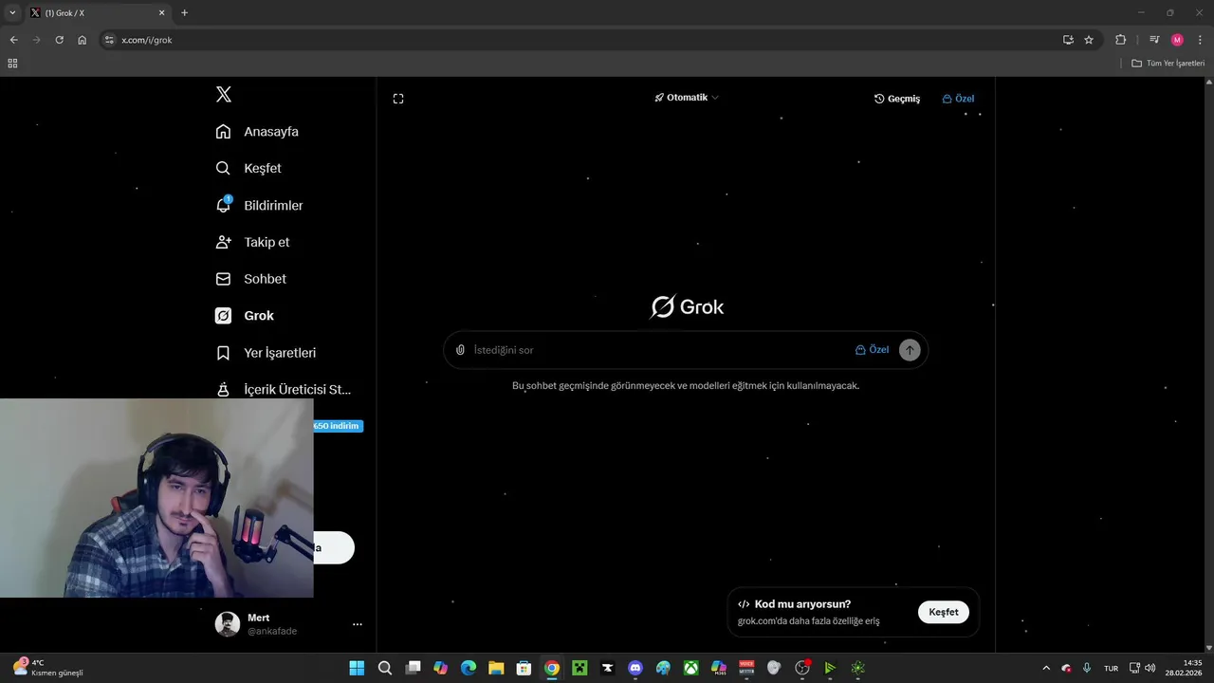Toggle Özel inside the prompt box
Image resolution: width=1214 pixels, height=683 pixels.
873,350
